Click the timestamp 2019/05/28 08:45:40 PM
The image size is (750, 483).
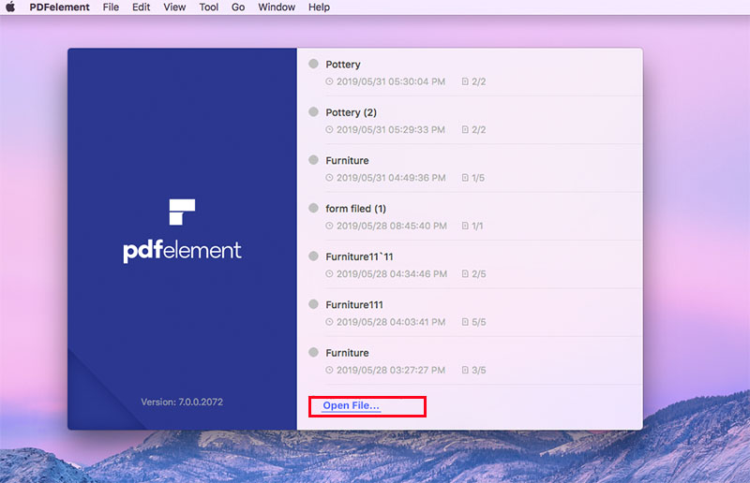[391, 226]
